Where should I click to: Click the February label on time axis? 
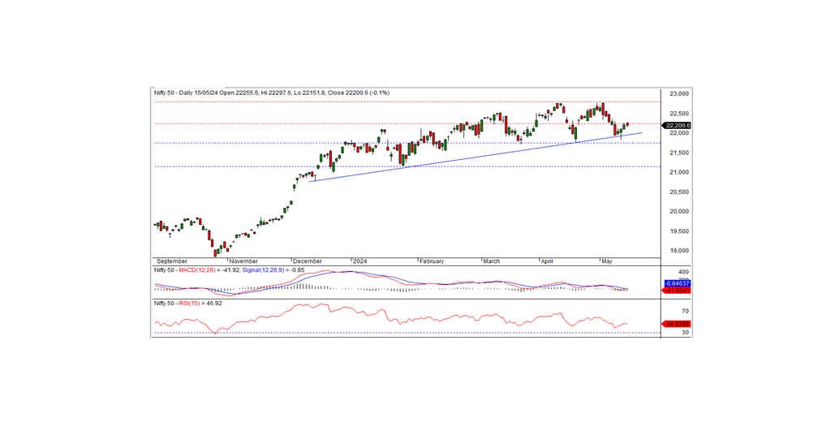(x=432, y=261)
